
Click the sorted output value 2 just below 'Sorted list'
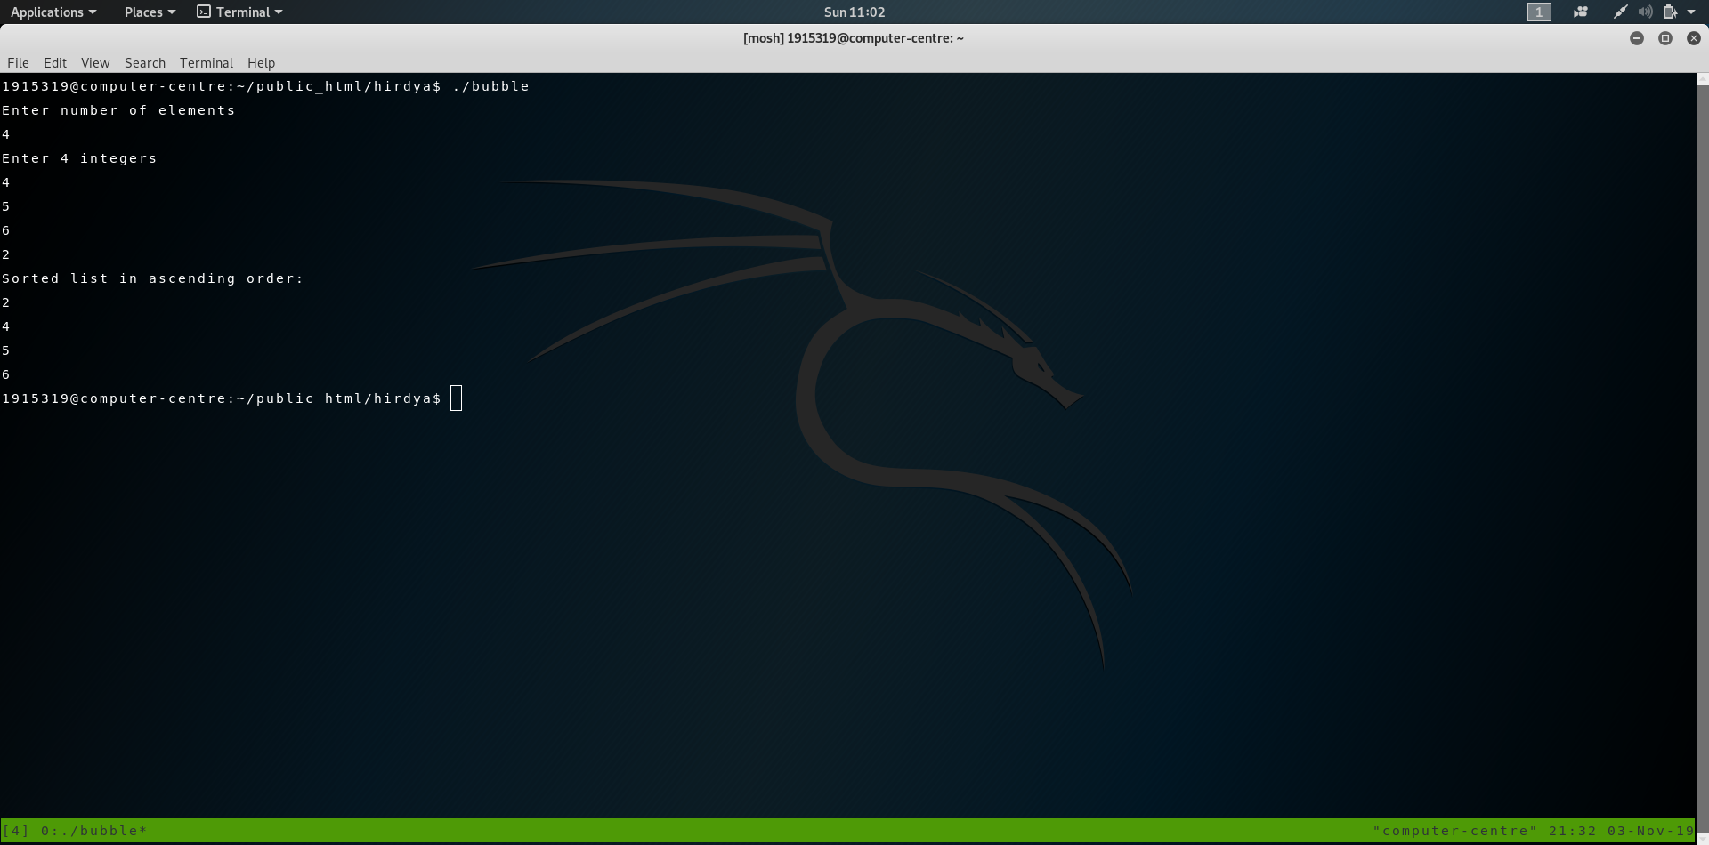click(6, 302)
